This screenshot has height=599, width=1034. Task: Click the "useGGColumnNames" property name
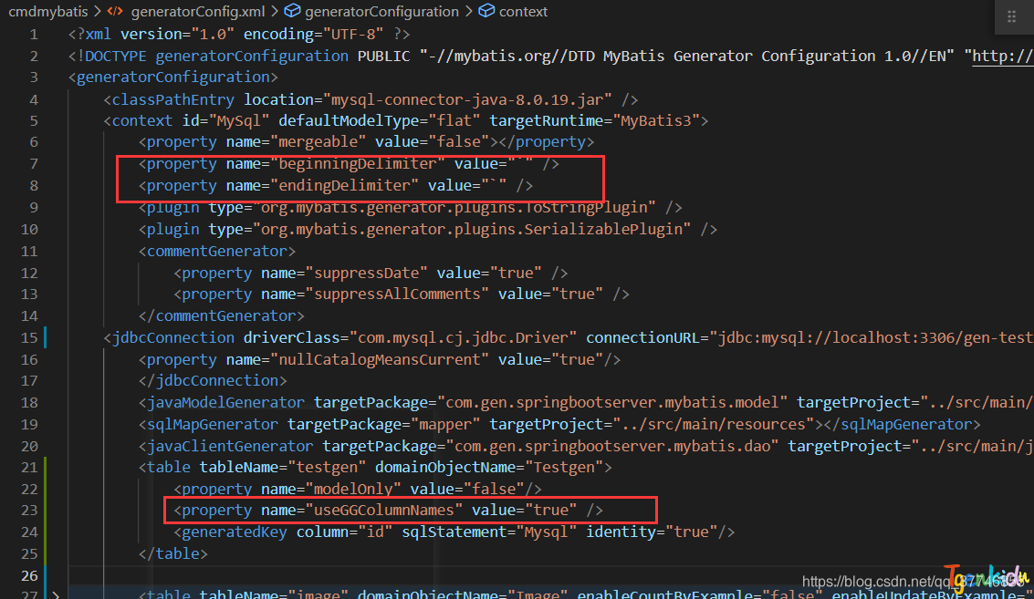(384, 510)
